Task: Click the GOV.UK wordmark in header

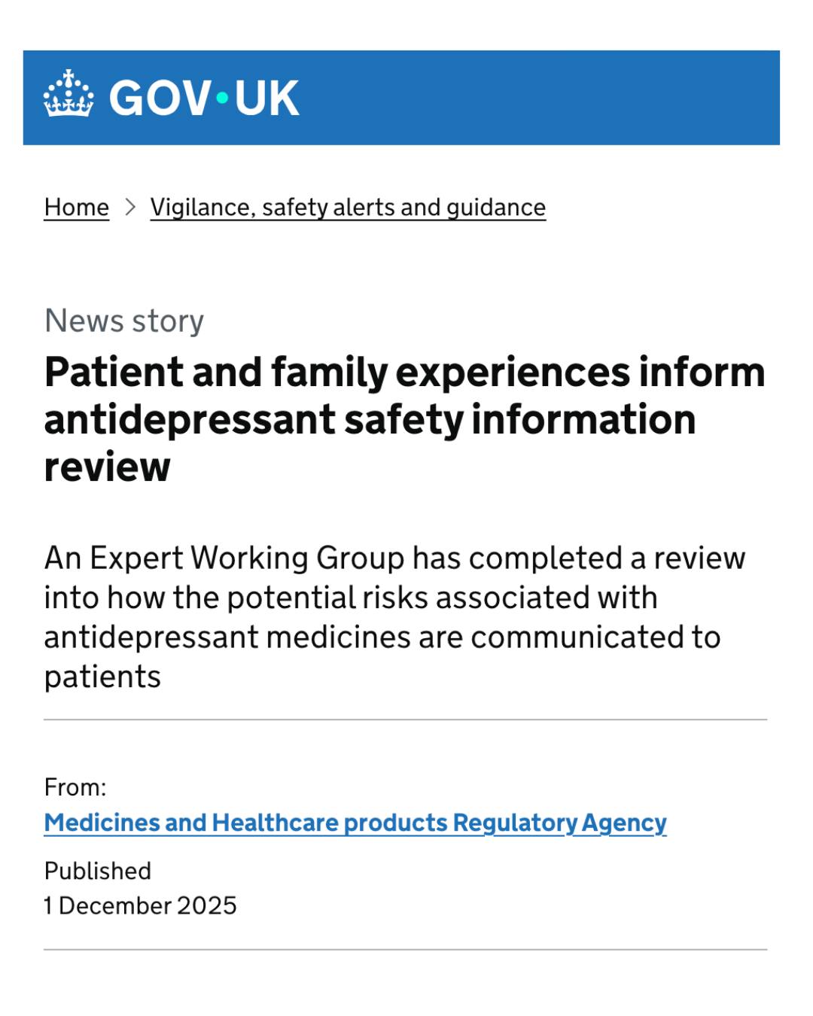Action: (x=204, y=98)
